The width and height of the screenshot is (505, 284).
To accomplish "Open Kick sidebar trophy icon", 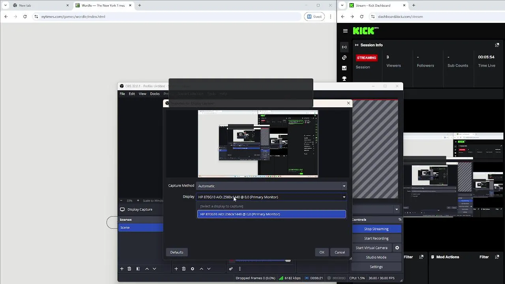I will [x=344, y=79].
